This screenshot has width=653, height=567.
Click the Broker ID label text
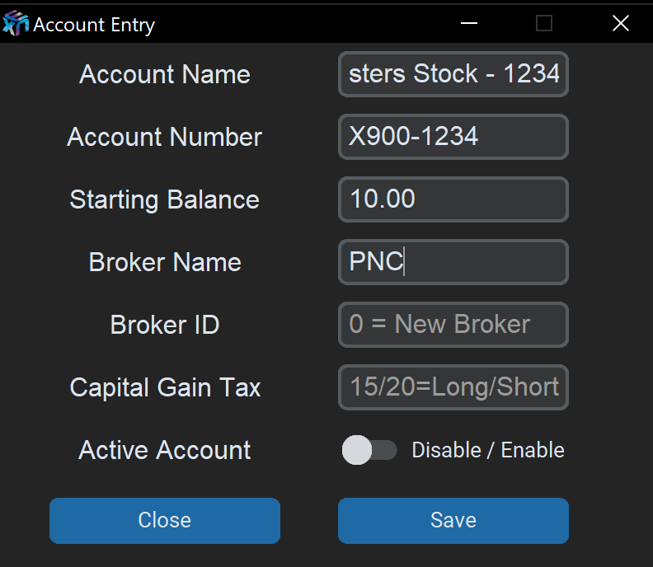[x=165, y=325]
